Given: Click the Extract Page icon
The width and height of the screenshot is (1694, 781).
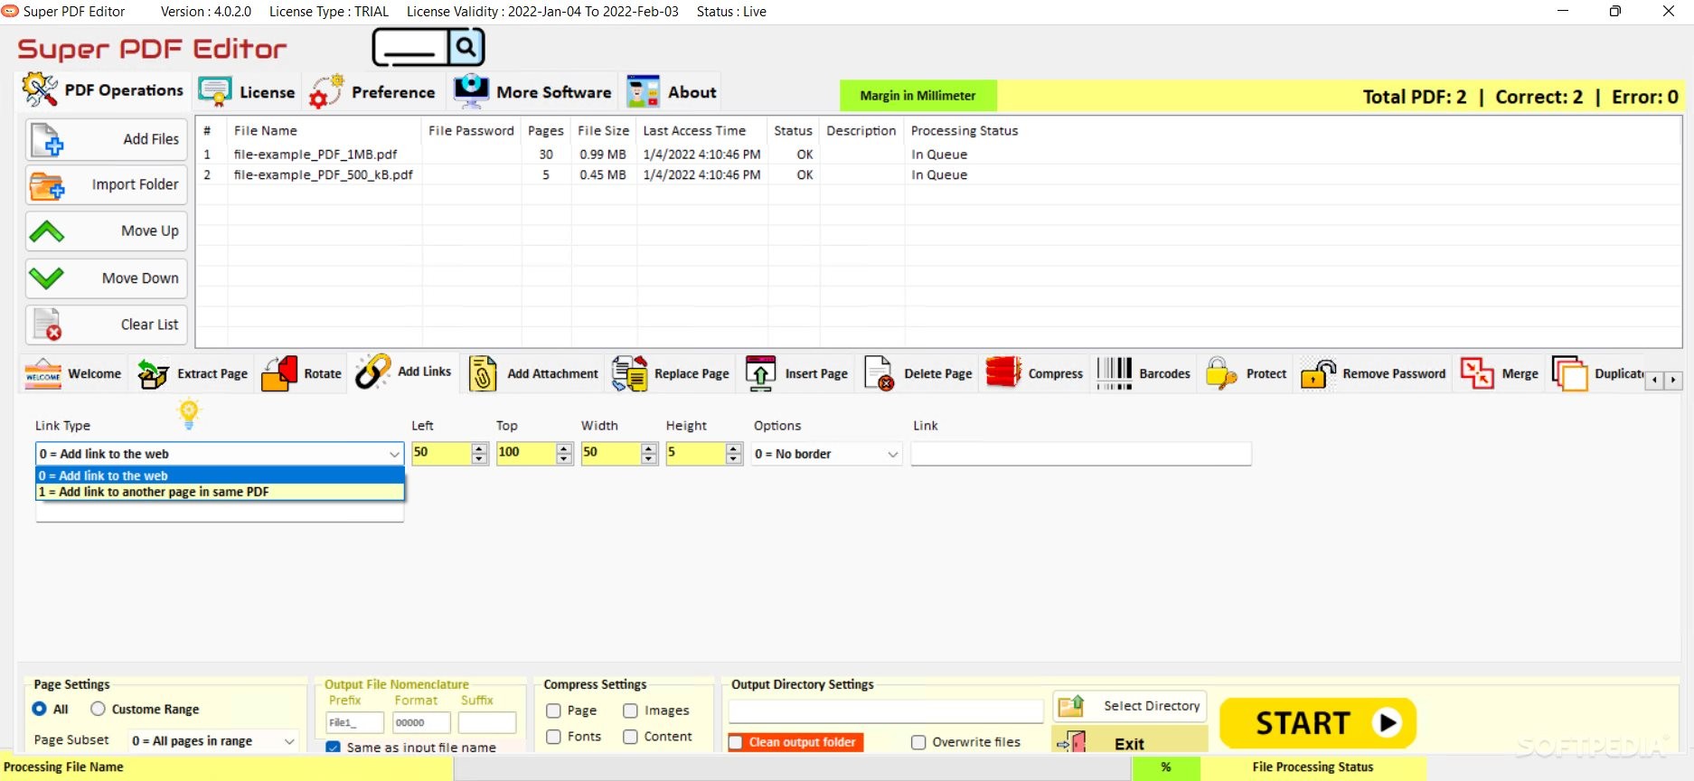Looking at the screenshot, I should (153, 373).
